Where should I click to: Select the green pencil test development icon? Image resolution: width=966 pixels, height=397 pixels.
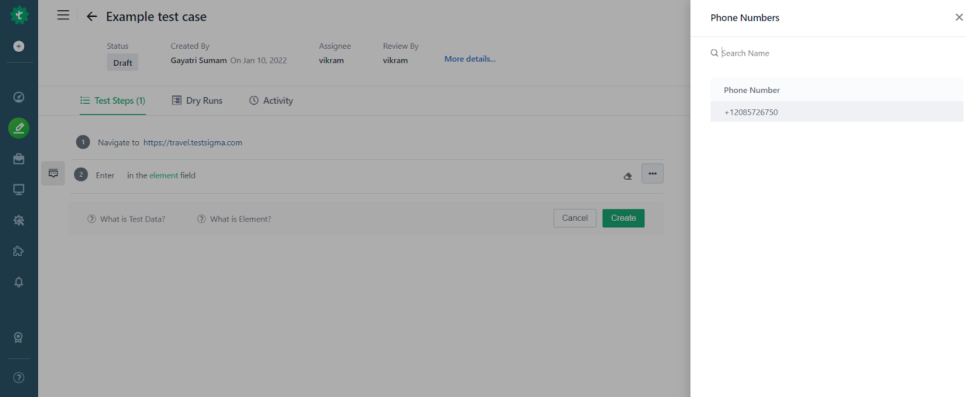(x=19, y=128)
